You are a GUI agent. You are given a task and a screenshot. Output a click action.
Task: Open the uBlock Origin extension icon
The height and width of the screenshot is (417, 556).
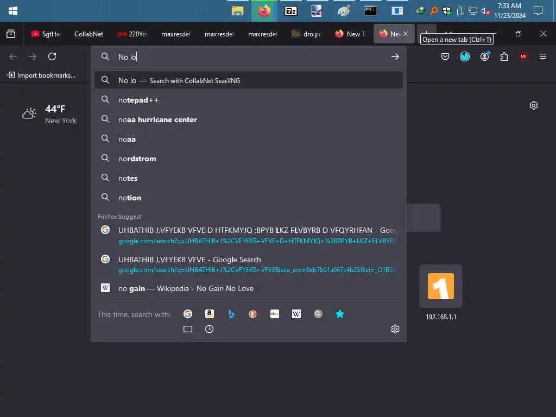523,56
